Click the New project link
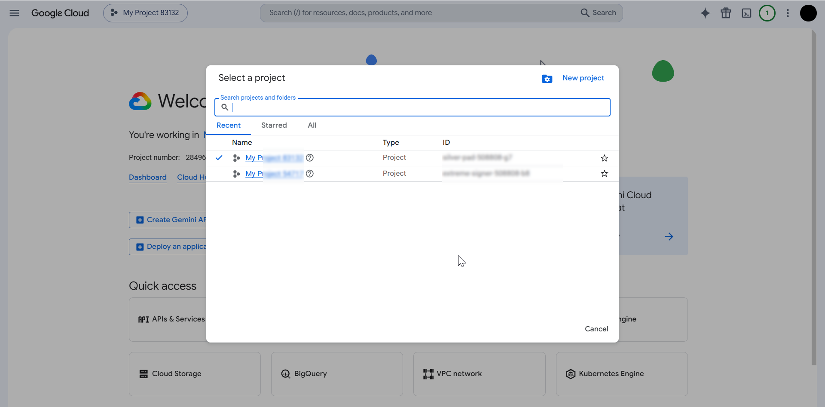This screenshot has height=407, width=825. 583,78
